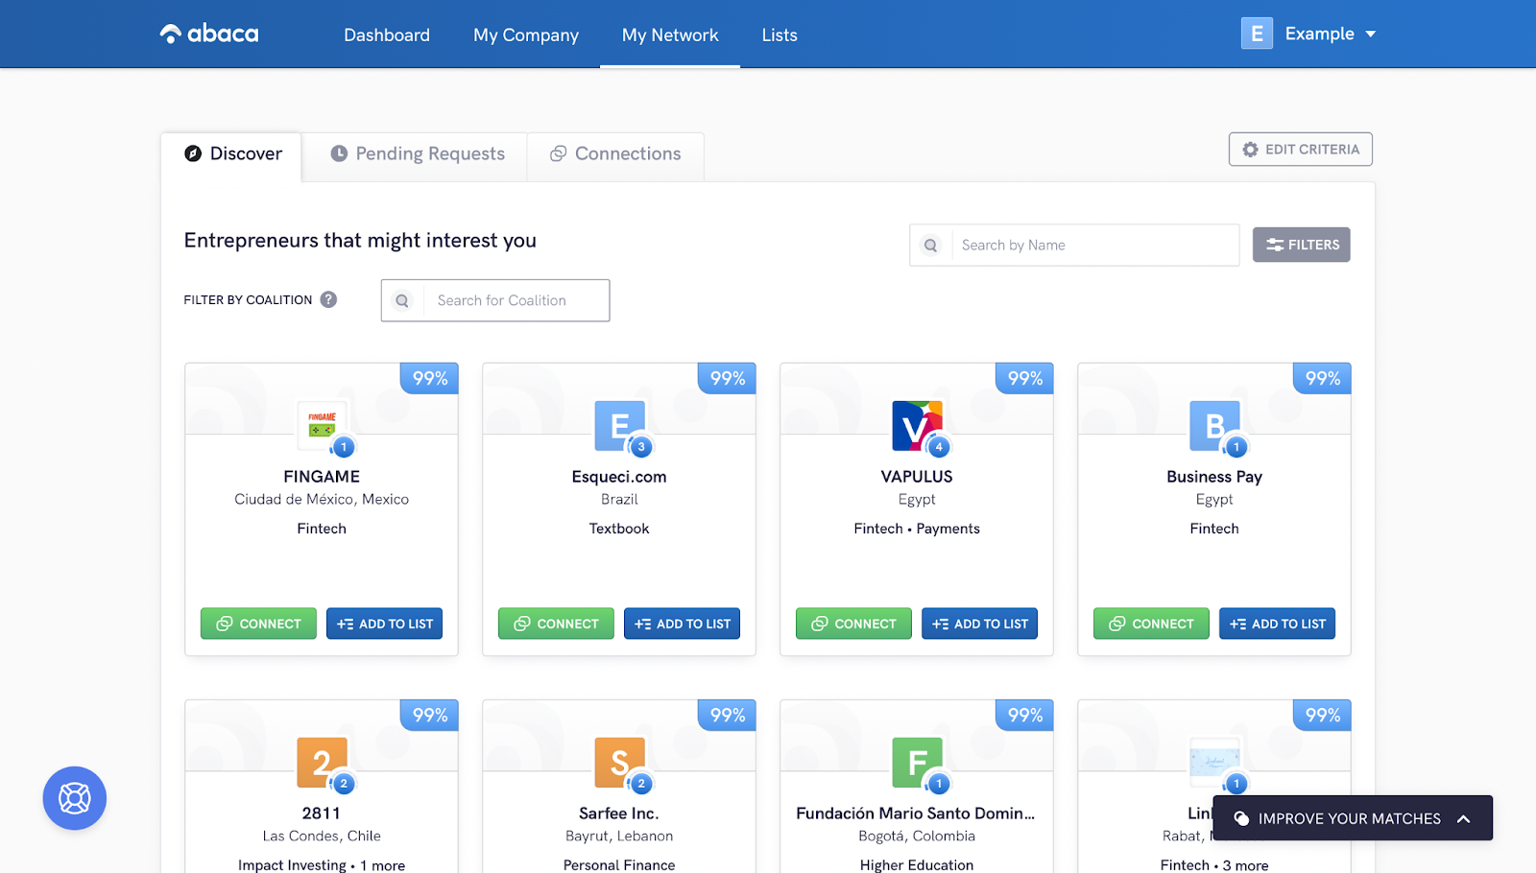Click VAPULUS's badge number 4
The image size is (1536, 873).
939,447
